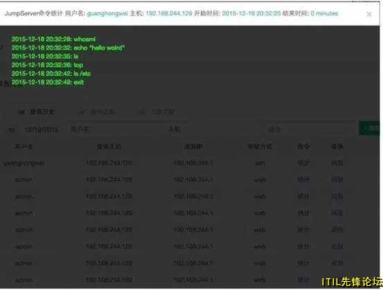This screenshot has width=383, height=290.
Task: Switch to the third tab in the log section
Action: click(x=157, y=112)
